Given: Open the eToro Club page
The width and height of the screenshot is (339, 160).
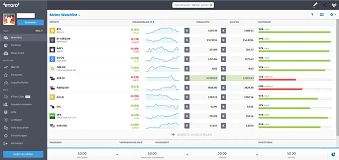Looking at the screenshot, I should tap(23, 97).
